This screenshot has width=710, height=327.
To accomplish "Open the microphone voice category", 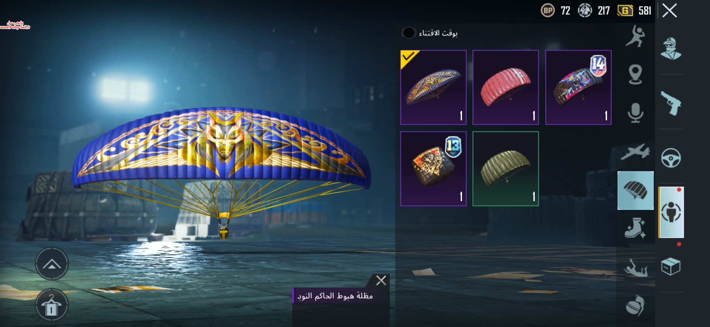I will [x=635, y=113].
